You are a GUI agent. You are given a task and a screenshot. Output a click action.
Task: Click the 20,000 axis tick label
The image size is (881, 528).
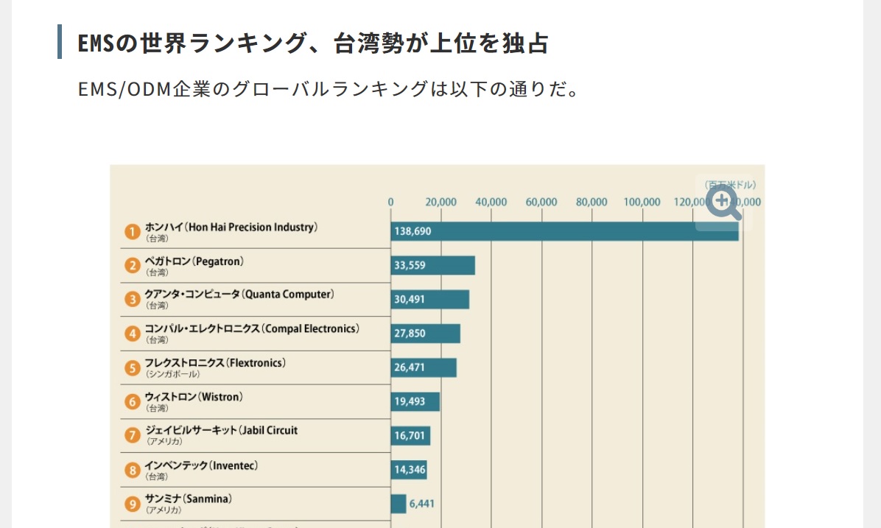click(441, 203)
